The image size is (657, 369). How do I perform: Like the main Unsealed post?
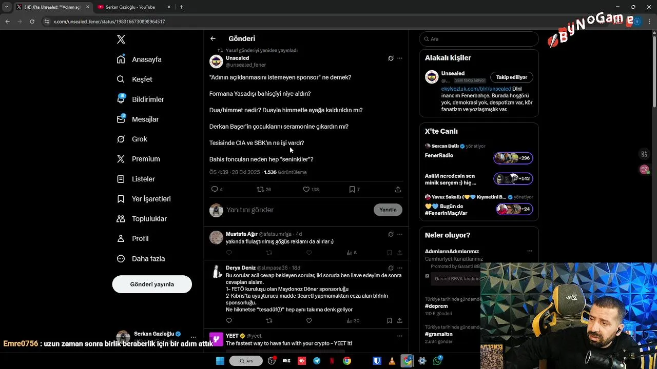click(306, 189)
